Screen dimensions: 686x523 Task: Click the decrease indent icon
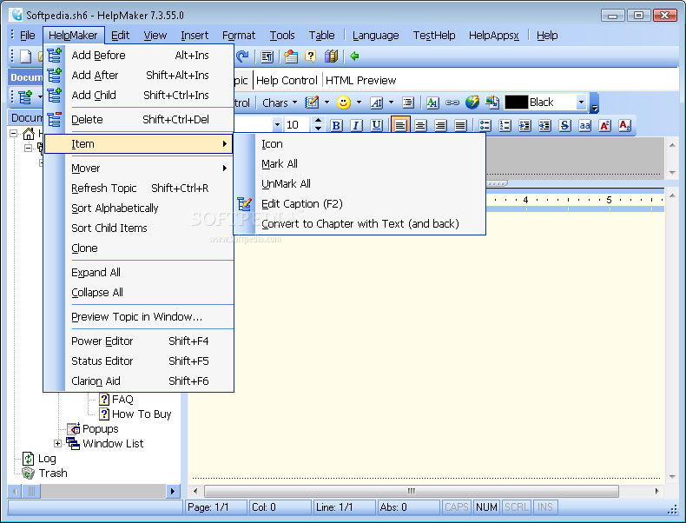pos(544,126)
